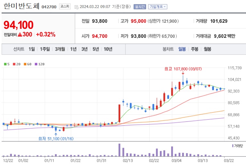Image resolution: width=246 pixels, height=165 pixels.
Task: Click the 거래량 volume legend marker
Action: point(233,146)
